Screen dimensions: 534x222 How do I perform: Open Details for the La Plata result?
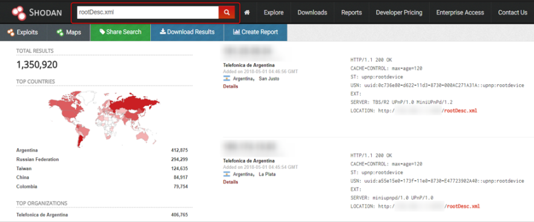(x=231, y=182)
